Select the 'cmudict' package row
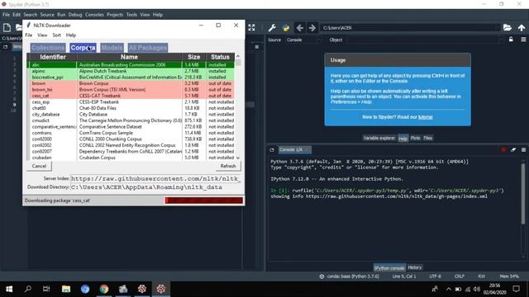Viewport: 529px width, 297px height. (131, 120)
